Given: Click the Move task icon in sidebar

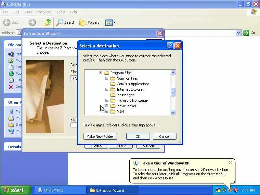Looking at the screenshot, I should point(11,60).
